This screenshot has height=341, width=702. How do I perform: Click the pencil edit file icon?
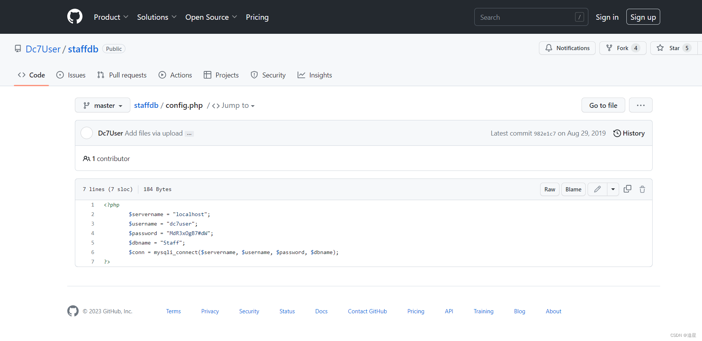tap(597, 189)
